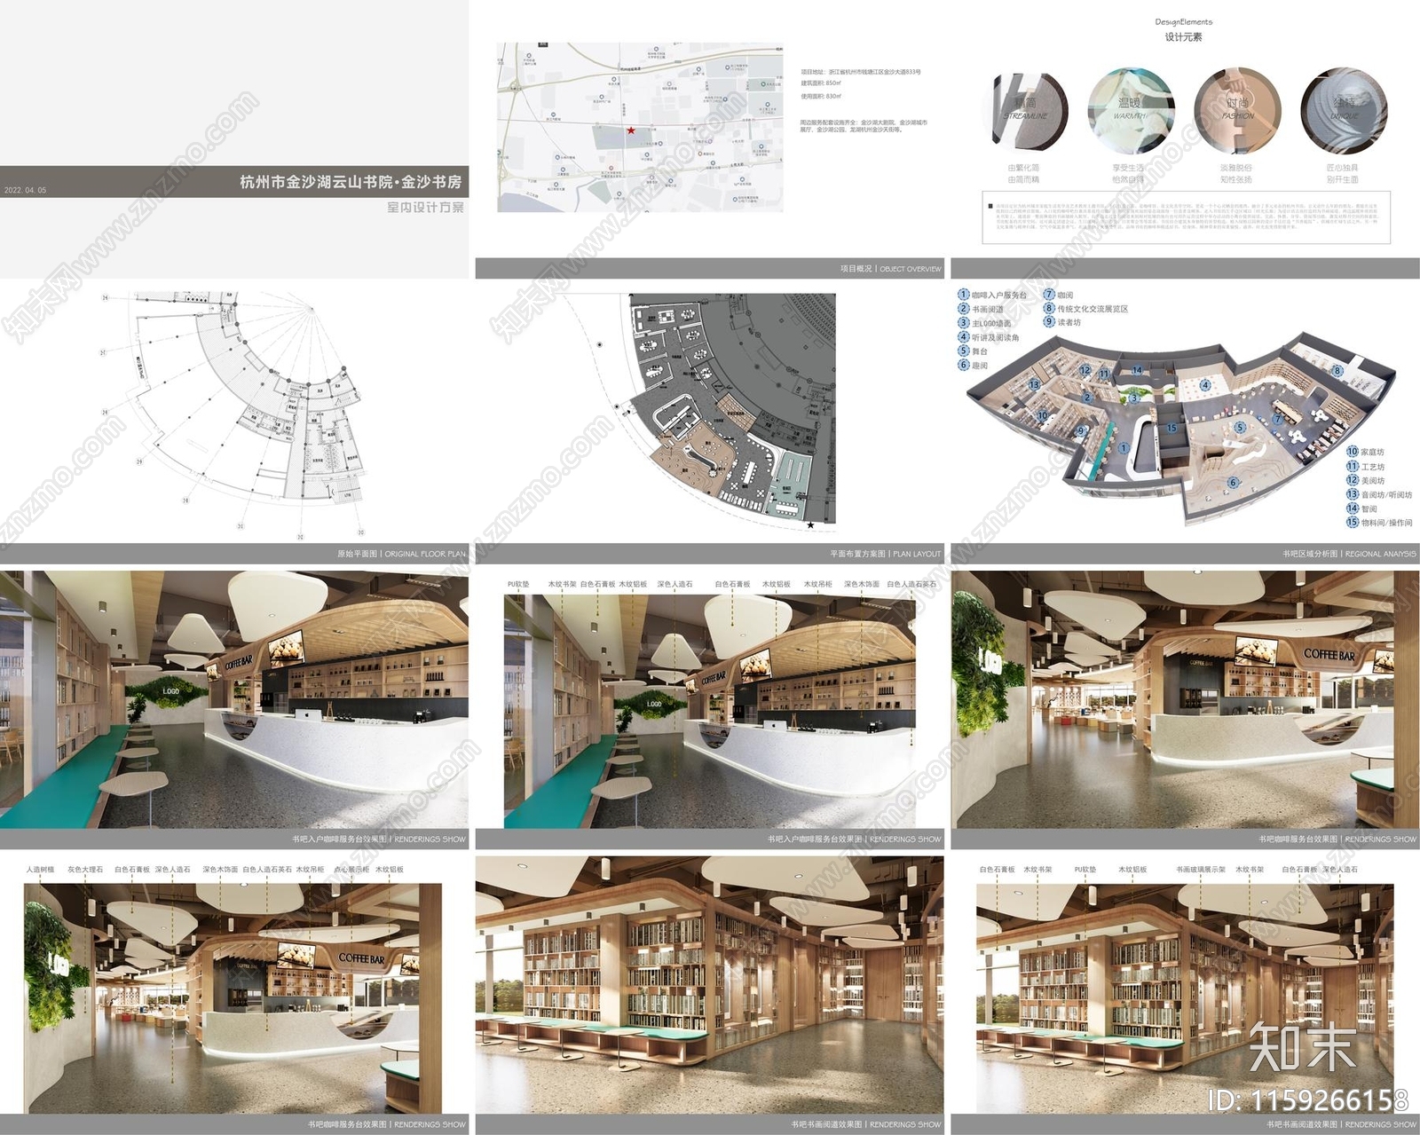Select marker 3 on the 3D zone plan

[x=1134, y=398]
